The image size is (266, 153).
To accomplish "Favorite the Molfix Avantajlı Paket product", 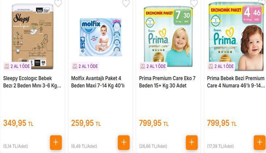I will [126, 3].
